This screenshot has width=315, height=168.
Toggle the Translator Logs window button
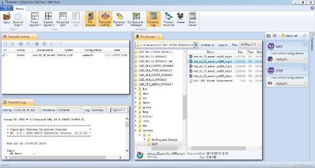[153, 19]
